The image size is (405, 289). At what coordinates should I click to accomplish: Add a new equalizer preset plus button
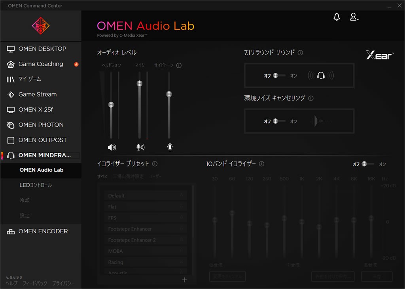pos(184,279)
